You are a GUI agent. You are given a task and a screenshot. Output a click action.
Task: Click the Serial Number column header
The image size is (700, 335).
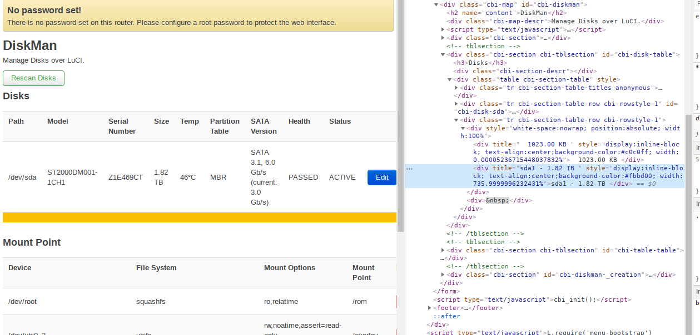(122, 126)
